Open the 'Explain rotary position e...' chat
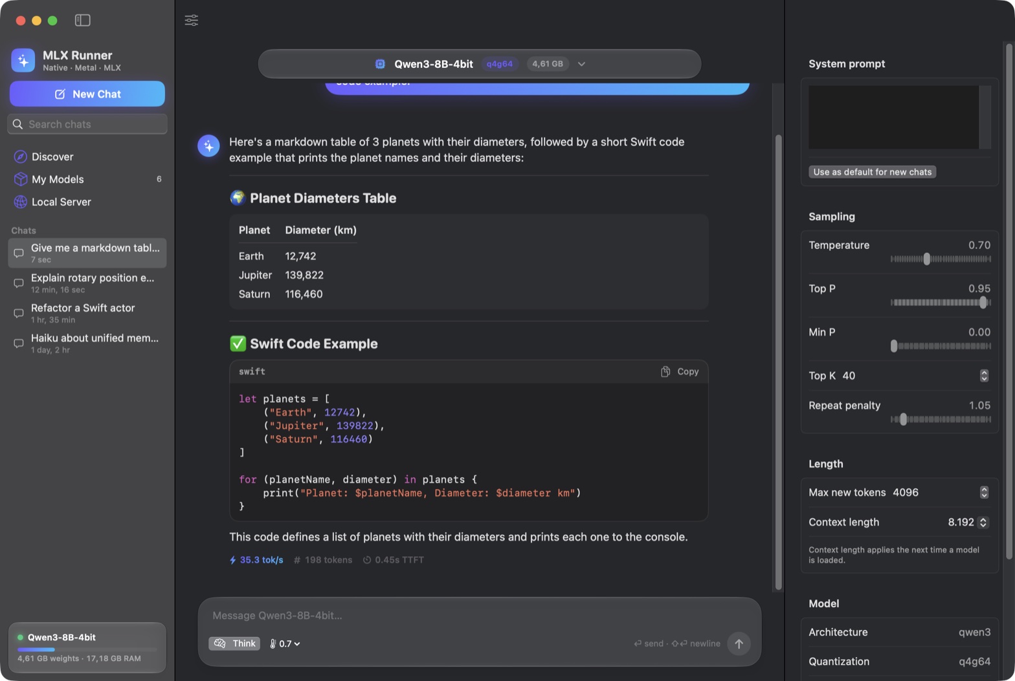Image resolution: width=1015 pixels, height=681 pixels. [87, 283]
